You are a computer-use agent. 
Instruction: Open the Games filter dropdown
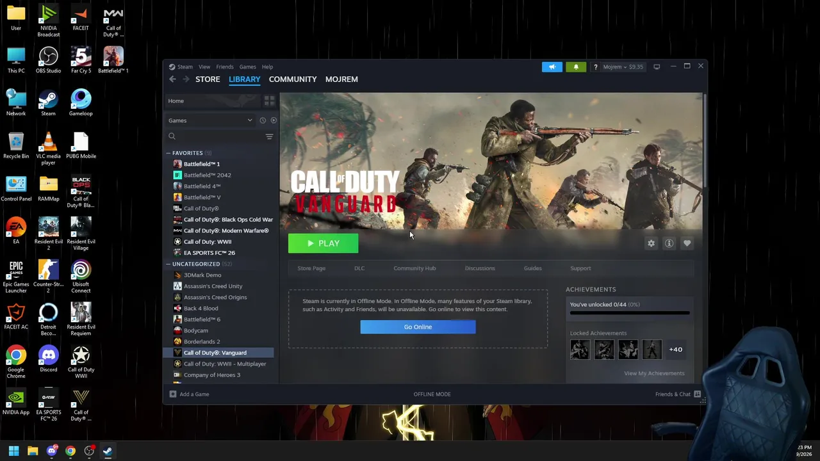click(211, 120)
